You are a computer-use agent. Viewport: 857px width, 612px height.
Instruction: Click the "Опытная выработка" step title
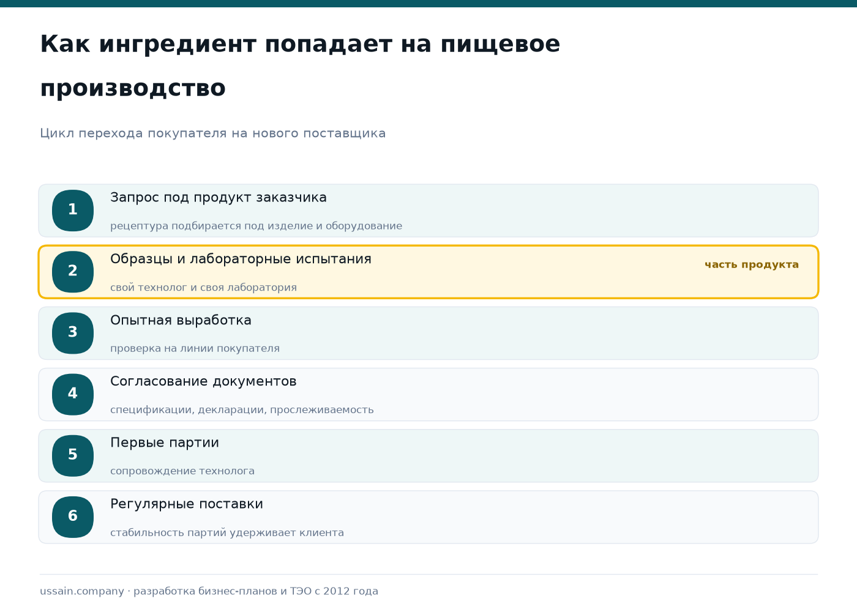(181, 320)
